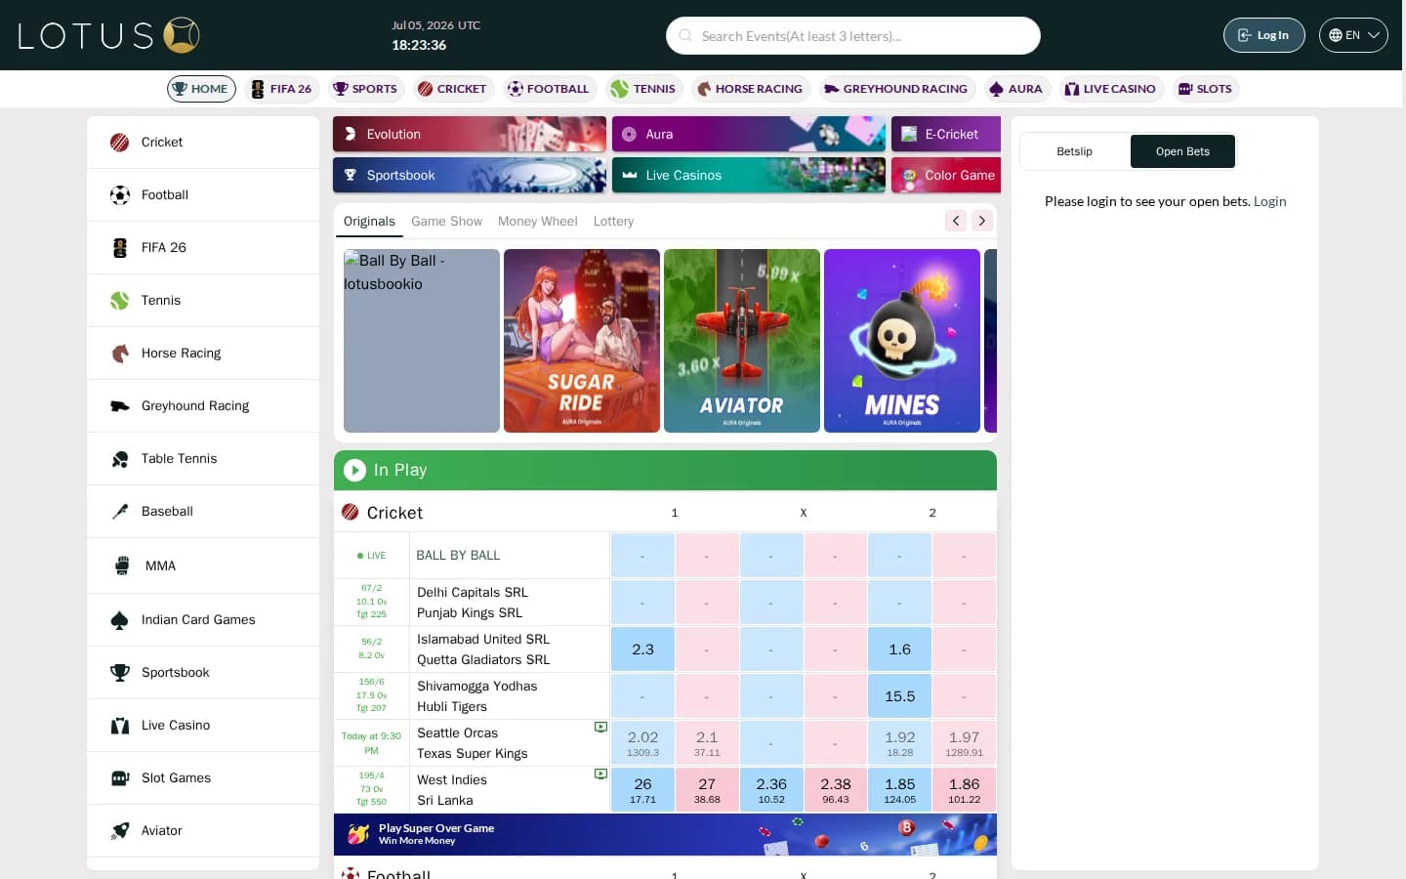1406x879 pixels.
Task: Open live stream icon for West Indies match
Action: [600, 774]
